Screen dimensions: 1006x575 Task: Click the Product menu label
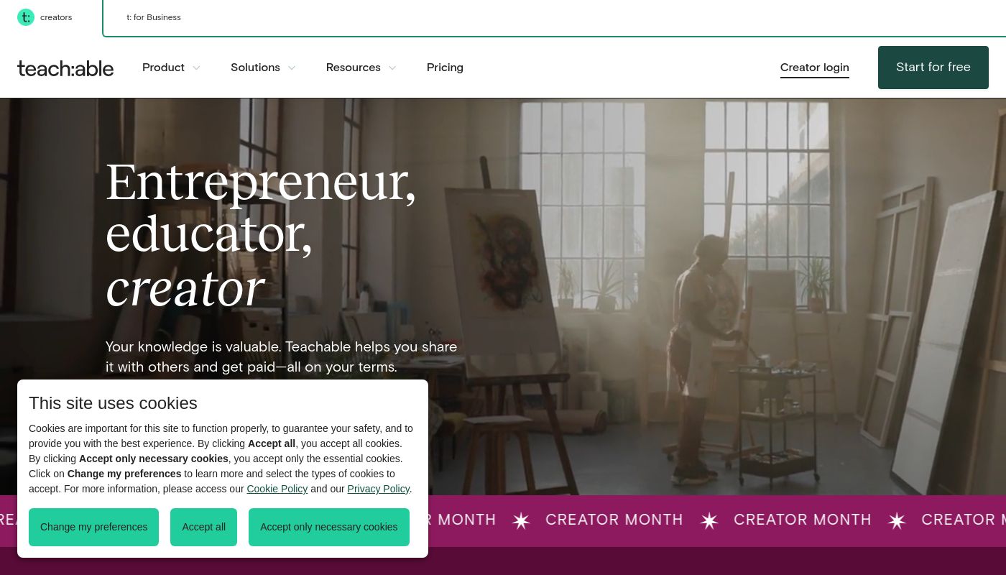click(163, 68)
